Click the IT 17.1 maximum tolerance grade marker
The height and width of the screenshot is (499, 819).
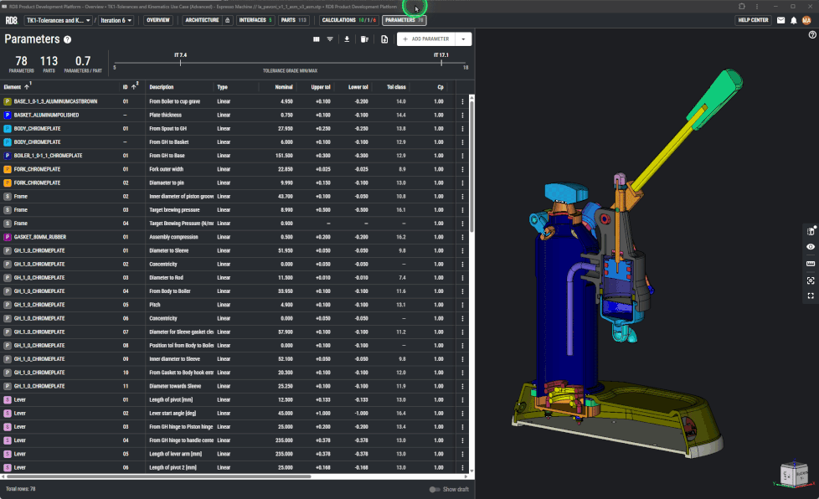[440, 63]
